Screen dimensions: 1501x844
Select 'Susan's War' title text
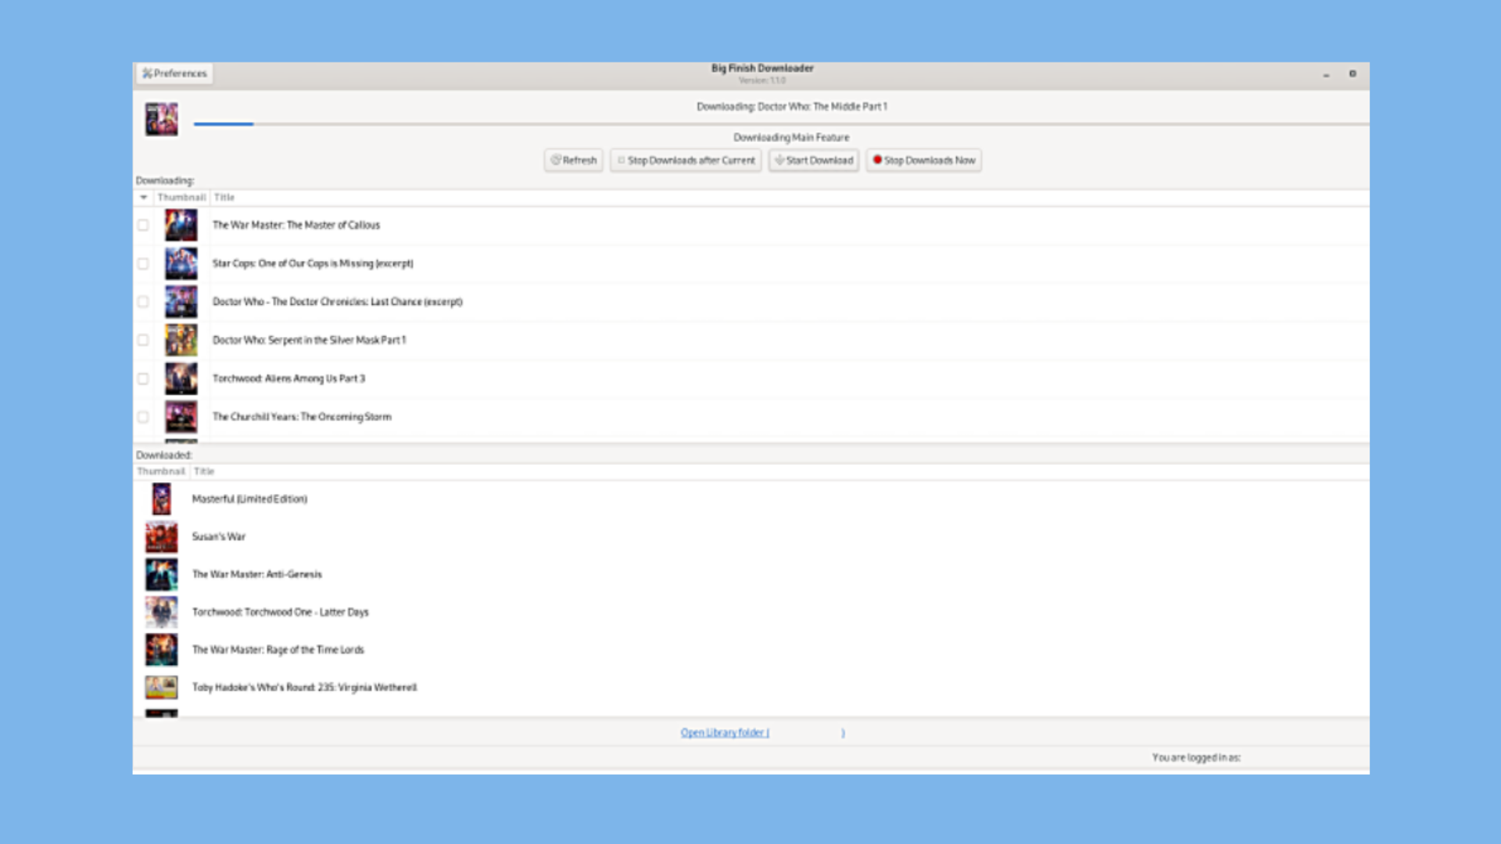point(219,537)
